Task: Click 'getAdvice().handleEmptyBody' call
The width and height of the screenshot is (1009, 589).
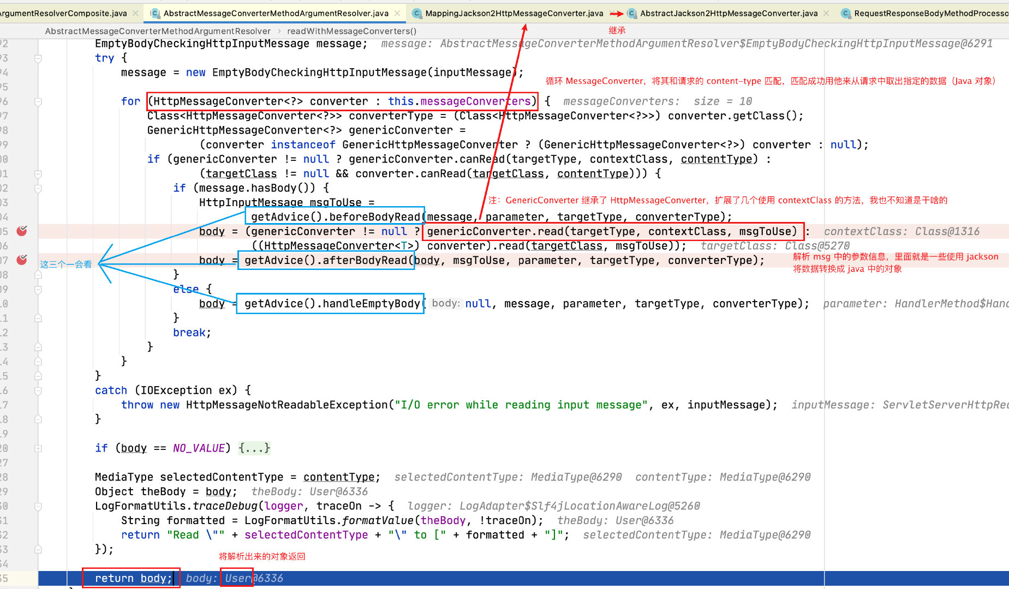Action: 332,304
